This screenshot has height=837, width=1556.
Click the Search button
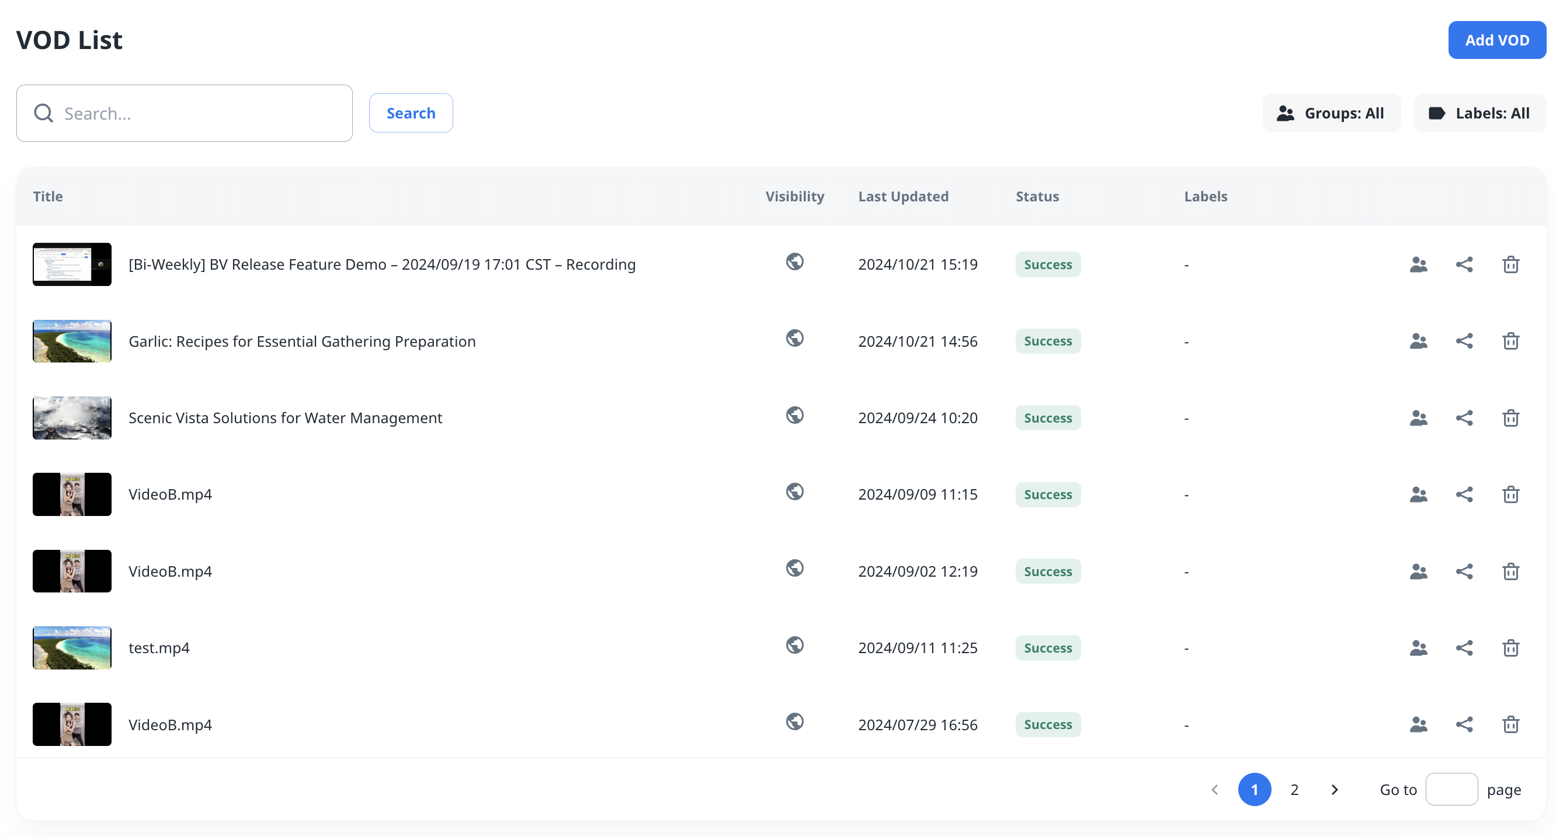pyautogui.click(x=411, y=113)
